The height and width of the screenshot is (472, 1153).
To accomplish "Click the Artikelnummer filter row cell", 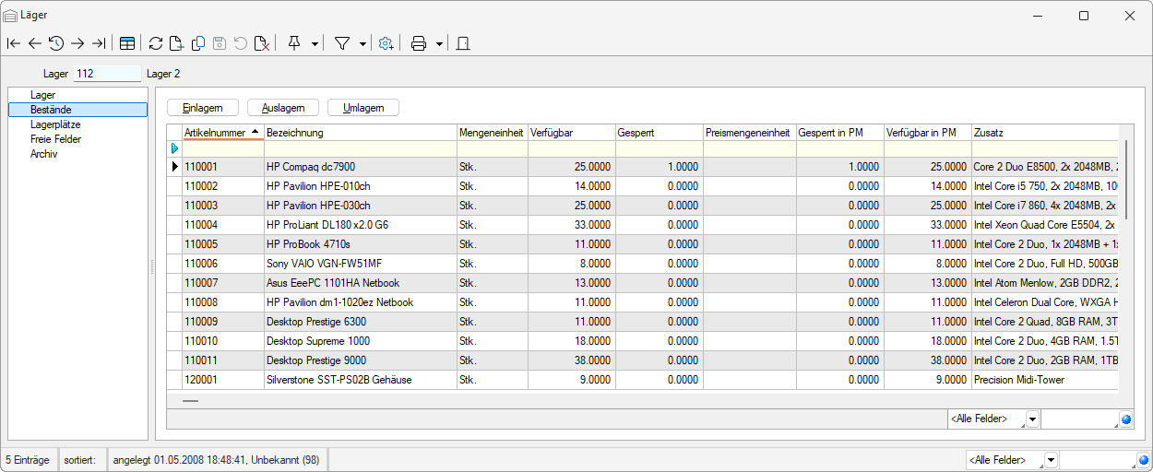I will pyautogui.click(x=222, y=148).
